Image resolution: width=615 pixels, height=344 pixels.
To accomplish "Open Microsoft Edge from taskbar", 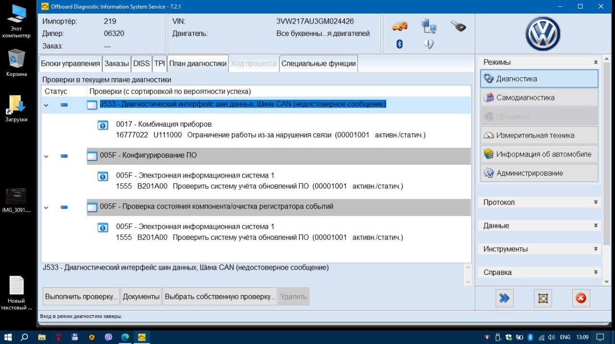I will [x=125, y=337].
